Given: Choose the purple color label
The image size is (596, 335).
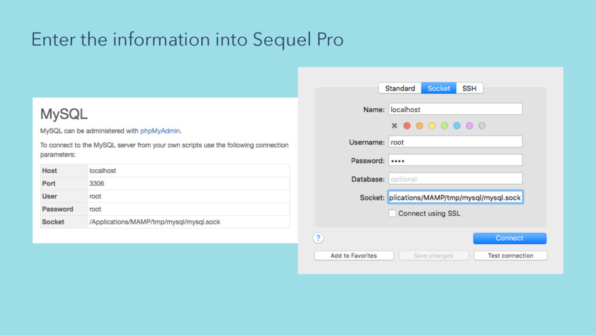Looking at the screenshot, I should [470, 126].
